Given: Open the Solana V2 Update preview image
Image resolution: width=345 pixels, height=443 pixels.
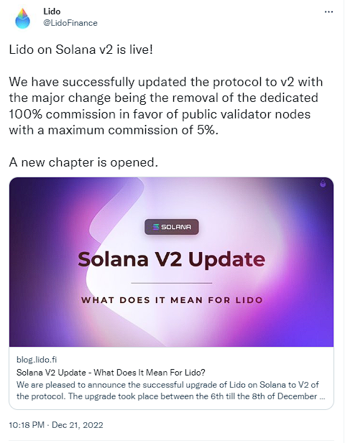Looking at the screenshot, I should pos(171,262).
